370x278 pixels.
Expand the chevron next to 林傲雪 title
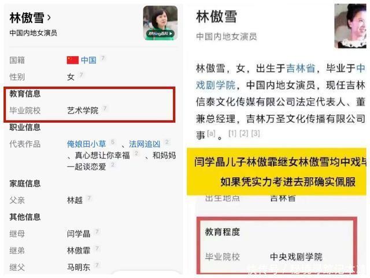point(49,17)
